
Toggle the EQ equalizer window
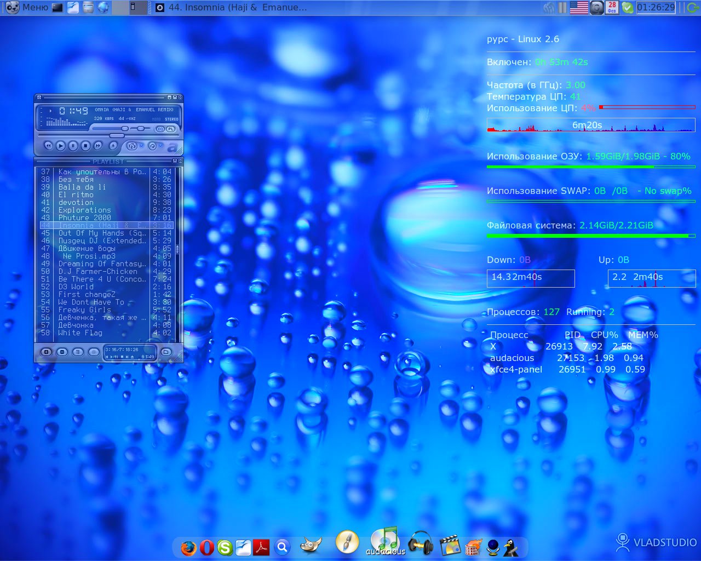[x=160, y=129]
